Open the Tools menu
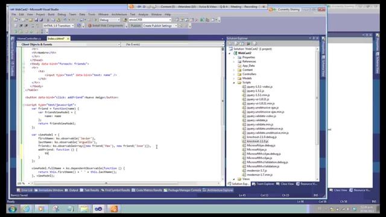This screenshot has height=217, width=386. tap(92, 14)
